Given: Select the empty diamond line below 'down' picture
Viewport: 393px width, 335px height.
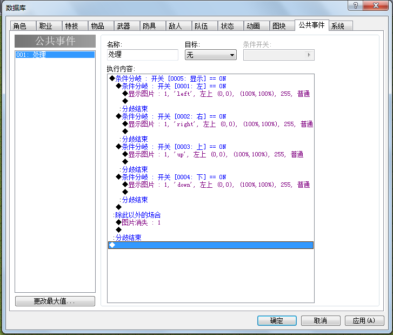Looking at the screenshot, I should pyautogui.click(x=211, y=192).
